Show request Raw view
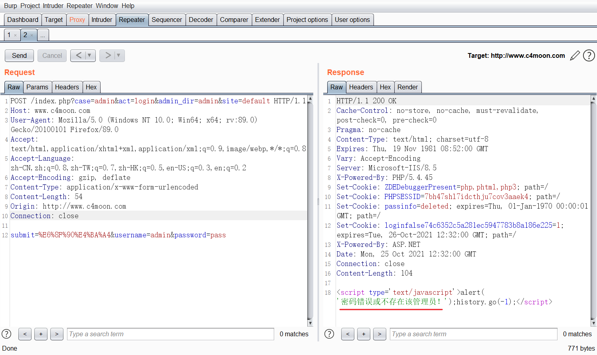This screenshot has height=355, width=597. pyautogui.click(x=14, y=87)
